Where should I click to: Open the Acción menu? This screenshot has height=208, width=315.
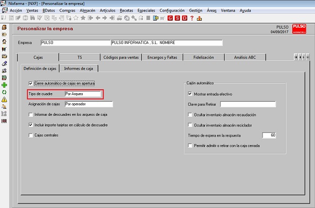16,11
